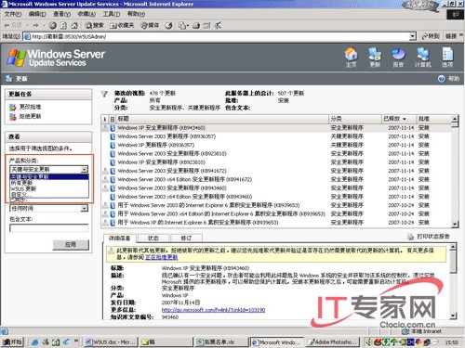The height and width of the screenshot is (348, 465).
Task: Open the 媒体 media toolbar button
Action: (150, 25)
